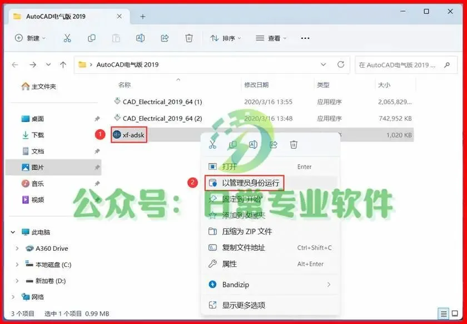Click the Rename icon in context menu
This screenshot has width=467, height=324.
253,145
